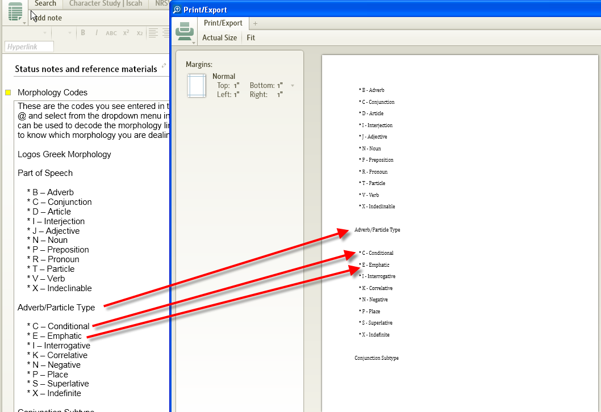Apply subscript formatting
Viewport: 601px width, 412px height.
(x=139, y=32)
